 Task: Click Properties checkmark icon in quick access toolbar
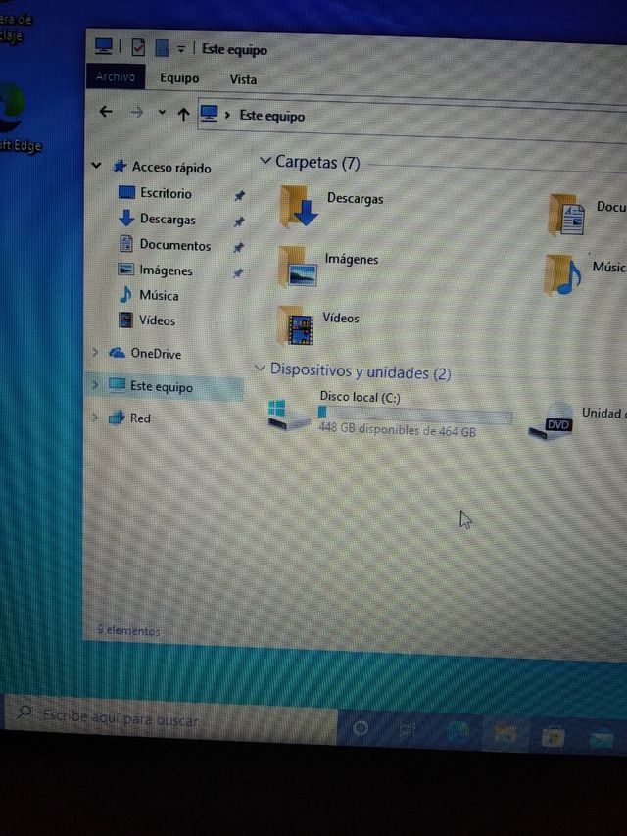pos(137,48)
